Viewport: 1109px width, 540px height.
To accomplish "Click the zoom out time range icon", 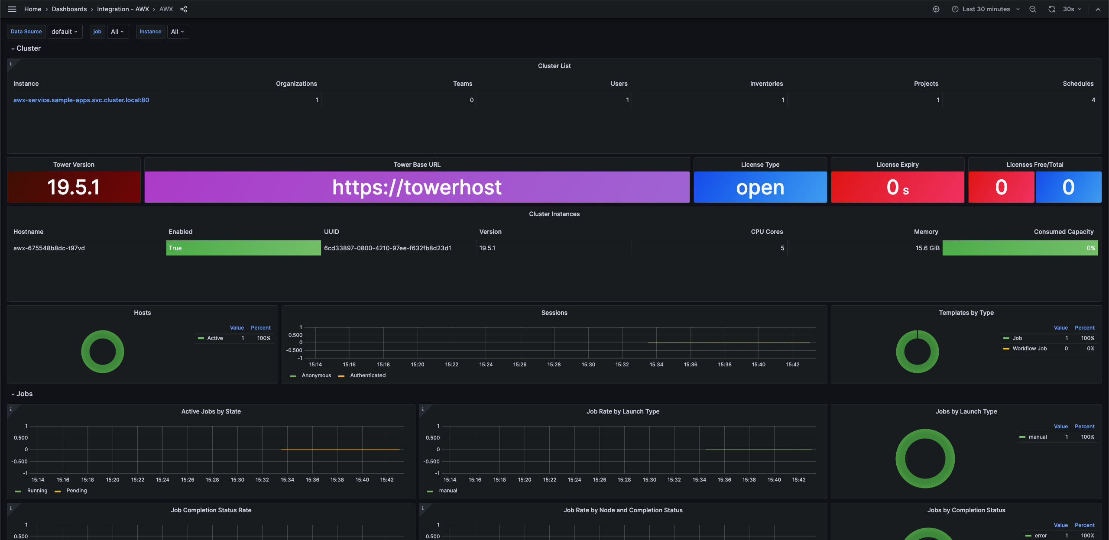I will pyautogui.click(x=1033, y=9).
